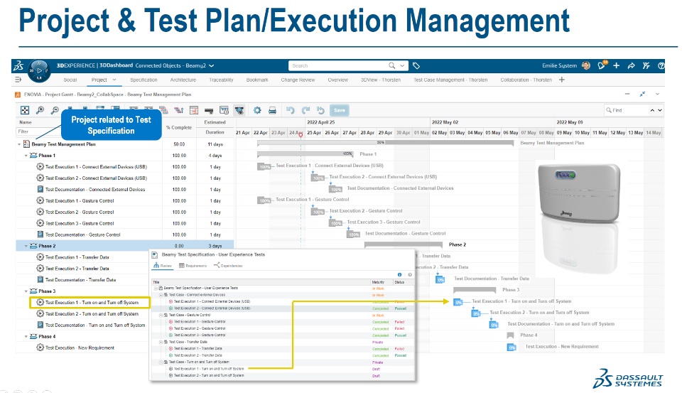Click Emilie System's profile avatar
This screenshot has width=682, height=393.
[x=586, y=65]
